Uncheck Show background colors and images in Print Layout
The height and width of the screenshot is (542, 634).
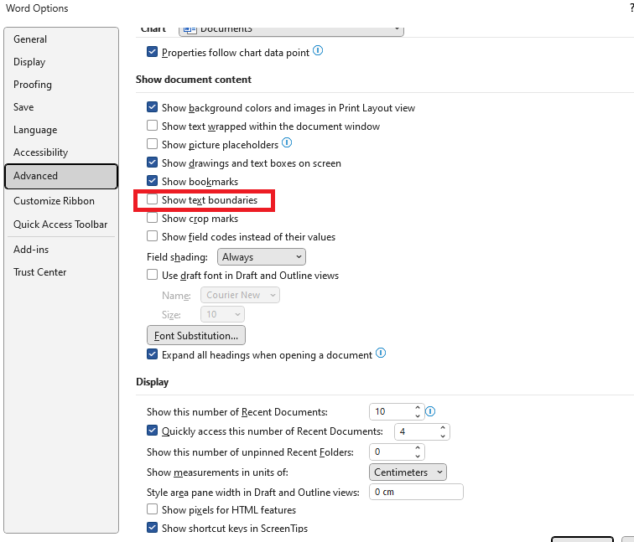click(x=152, y=107)
